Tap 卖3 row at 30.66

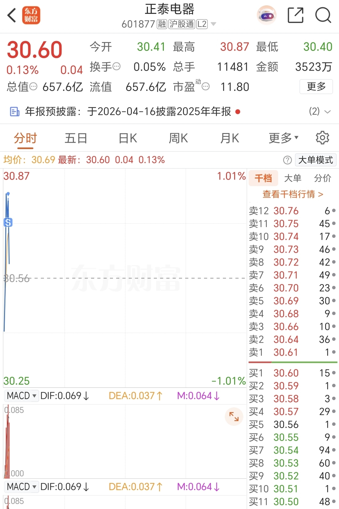[293, 327]
